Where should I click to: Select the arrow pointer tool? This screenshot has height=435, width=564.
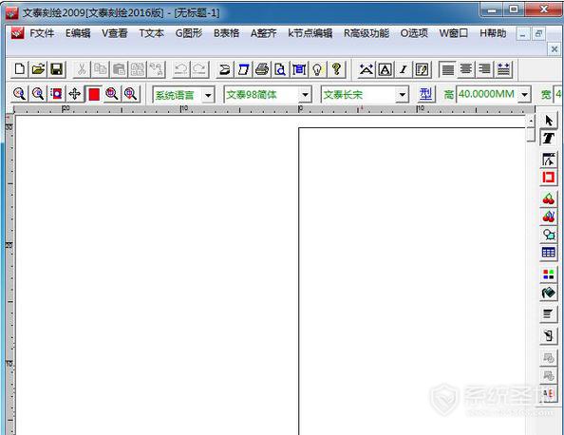tap(548, 121)
